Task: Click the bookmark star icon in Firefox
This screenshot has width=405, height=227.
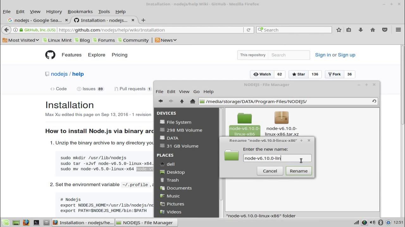Action: [339, 30]
